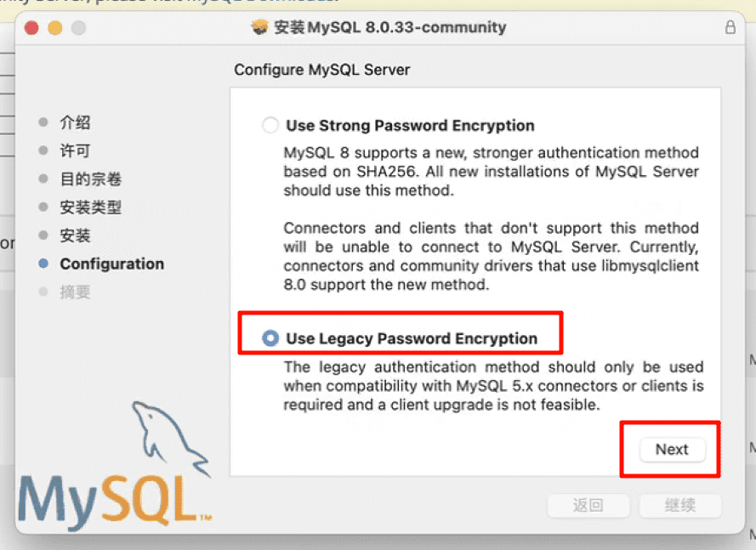This screenshot has width=756, height=550.
Task: Select the 许可 step in sidebar
Action: (75, 150)
